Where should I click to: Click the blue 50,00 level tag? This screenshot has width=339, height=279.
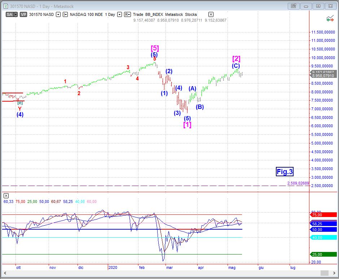click(323, 230)
